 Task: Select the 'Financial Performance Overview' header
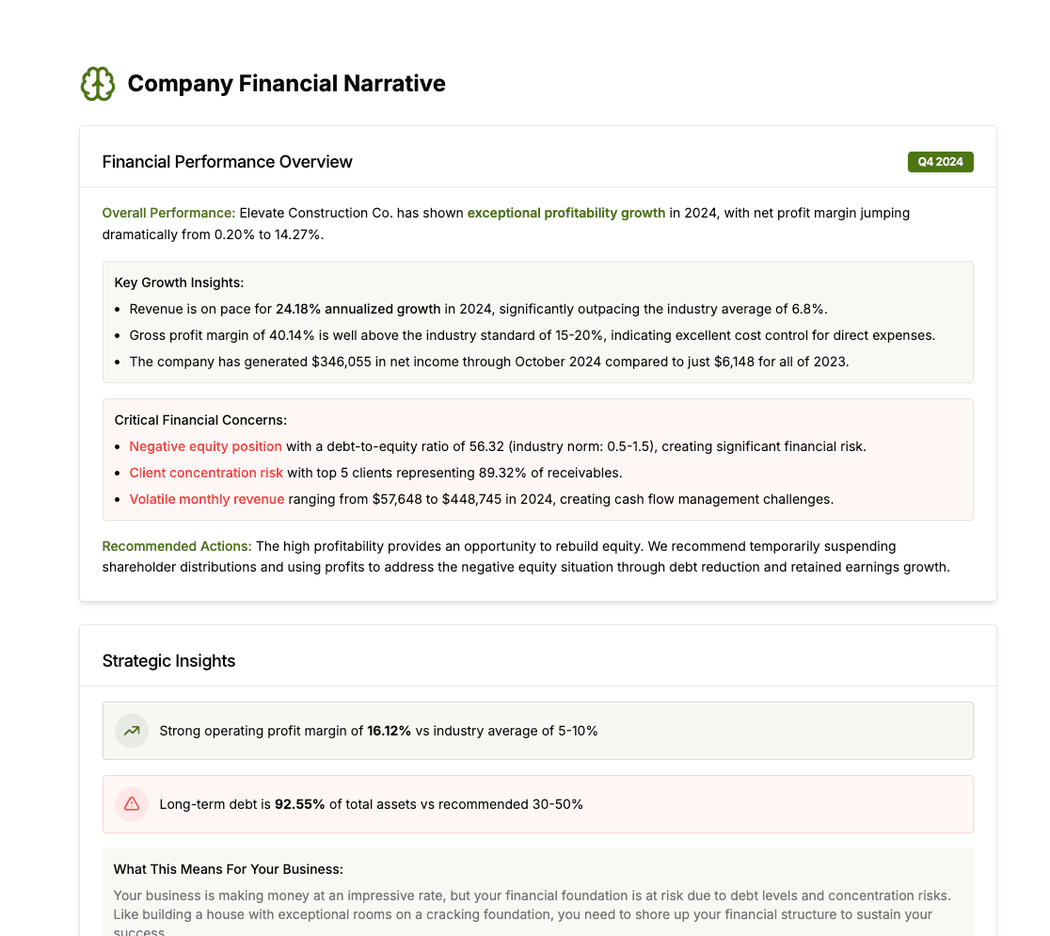click(x=227, y=161)
